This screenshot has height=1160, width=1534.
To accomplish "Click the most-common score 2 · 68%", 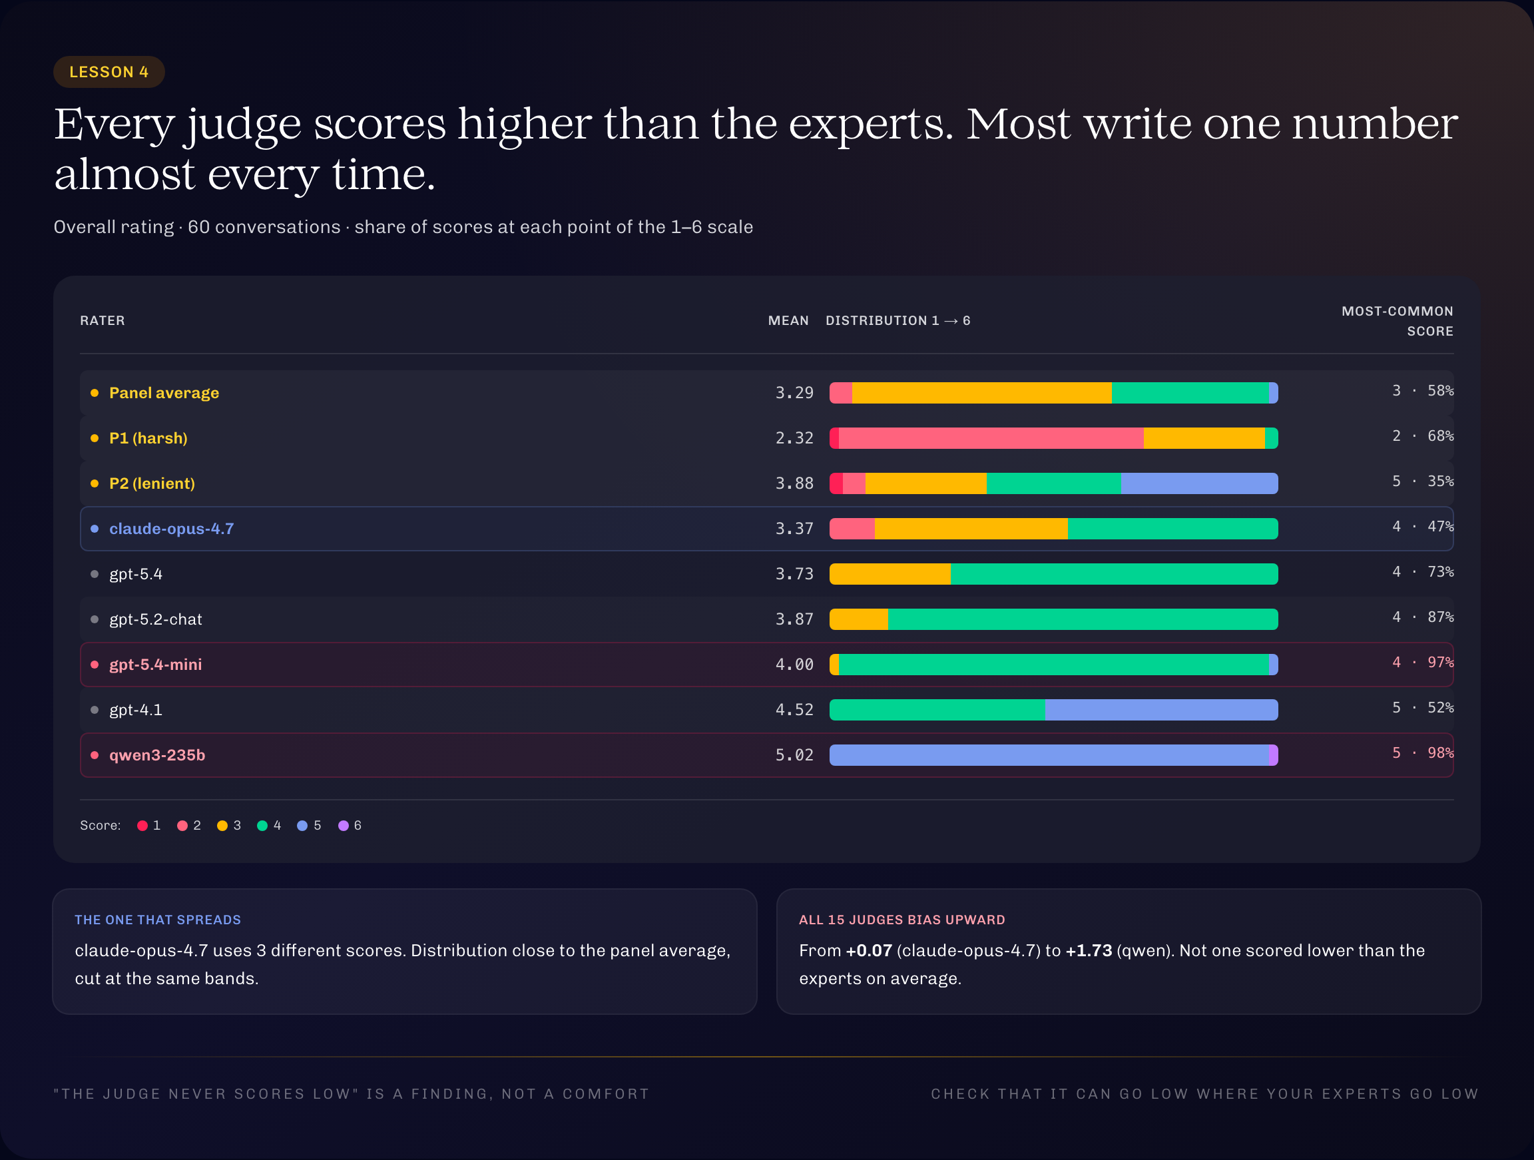I will pyautogui.click(x=1422, y=435).
